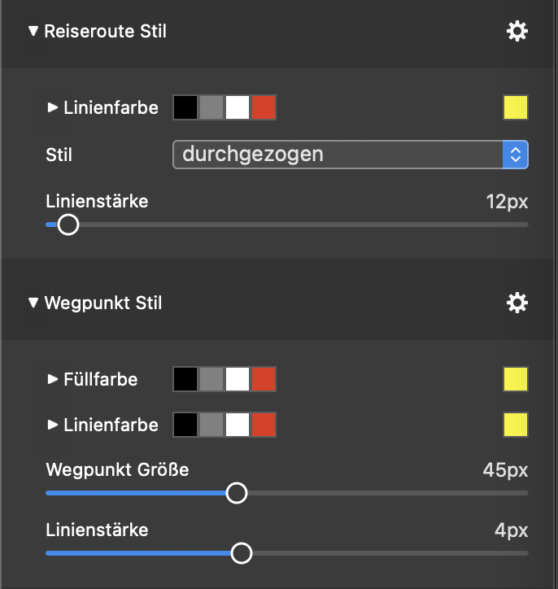
Task: Expand Linienfarbe under Wegpunkt Stil
Action: [x=53, y=425]
